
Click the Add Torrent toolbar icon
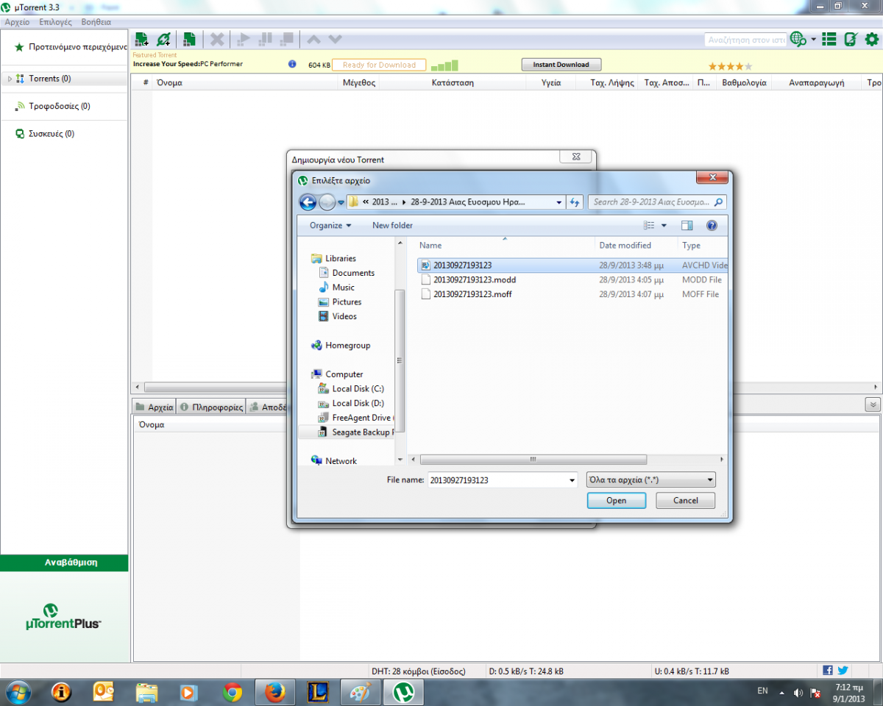pos(141,39)
